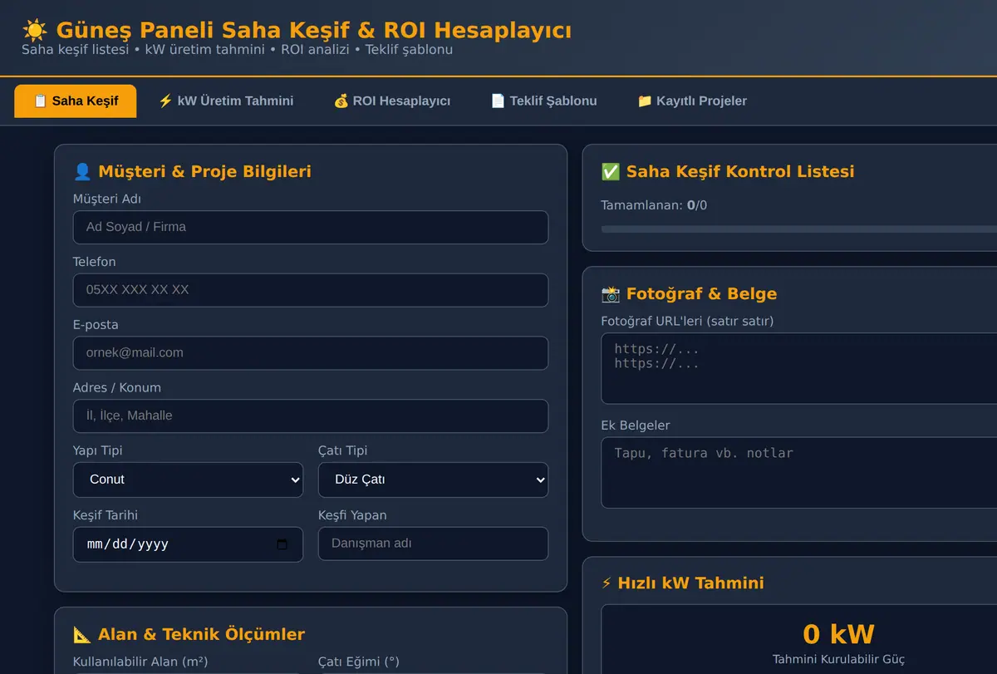Click the Keşif Tarihi date field

click(188, 544)
